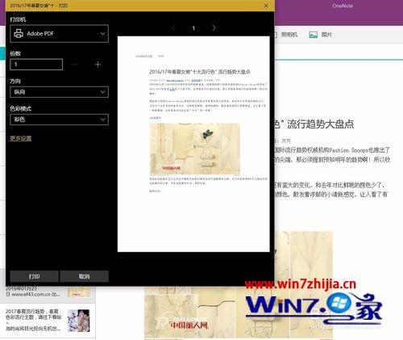Expand the orientation dropdown
Viewport: 403px width, 340px height.
pyautogui.click(x=59, y=92)
